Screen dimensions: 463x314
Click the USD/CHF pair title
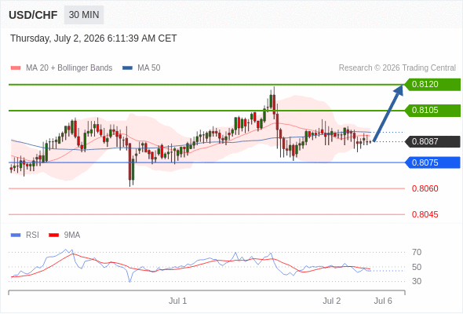[33, 15]
